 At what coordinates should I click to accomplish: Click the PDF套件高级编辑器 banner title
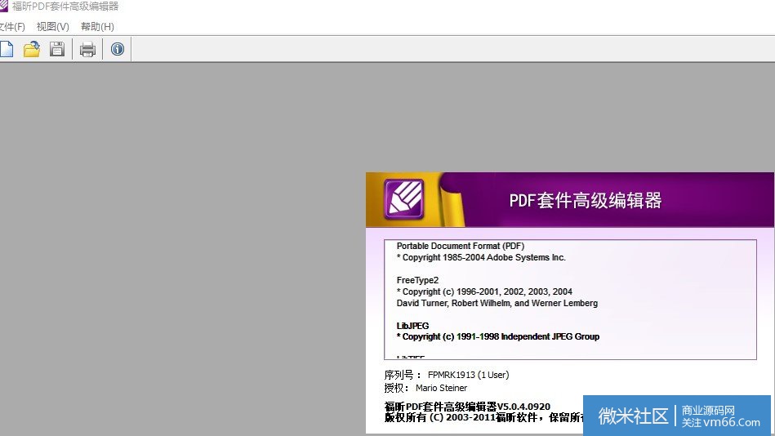coord(586,201)
